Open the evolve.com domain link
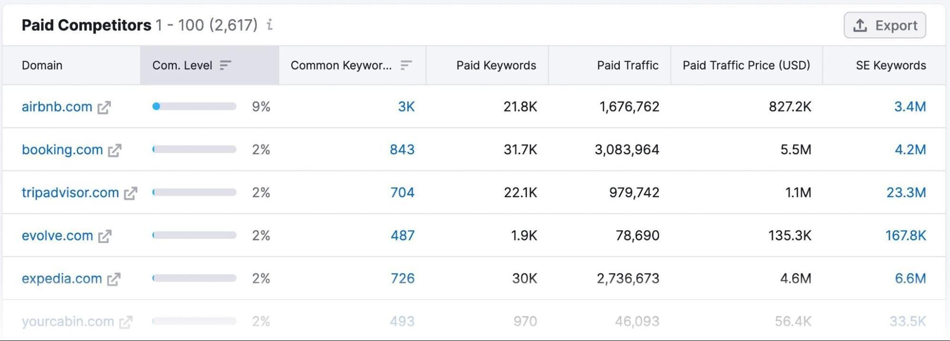Image resolution: width=950 pixels, height=341 pixels. [58, 236]
